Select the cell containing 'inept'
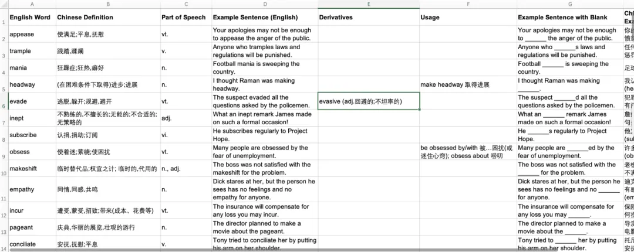Screen dimensions: 634x252 pos(32,118)
